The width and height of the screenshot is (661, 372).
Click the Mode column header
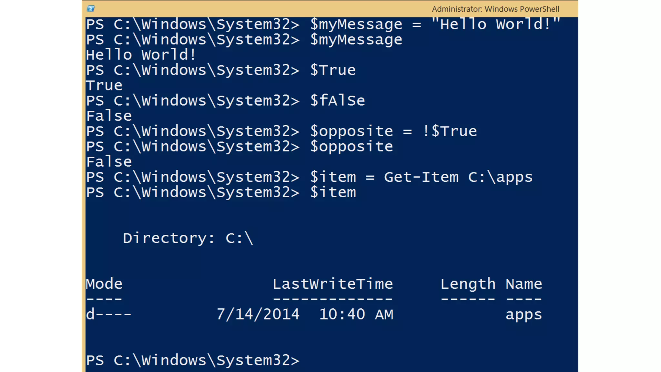click(x=104, y=284)
